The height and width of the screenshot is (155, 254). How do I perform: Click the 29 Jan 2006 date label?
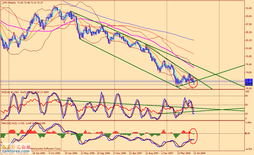(71, 153)
